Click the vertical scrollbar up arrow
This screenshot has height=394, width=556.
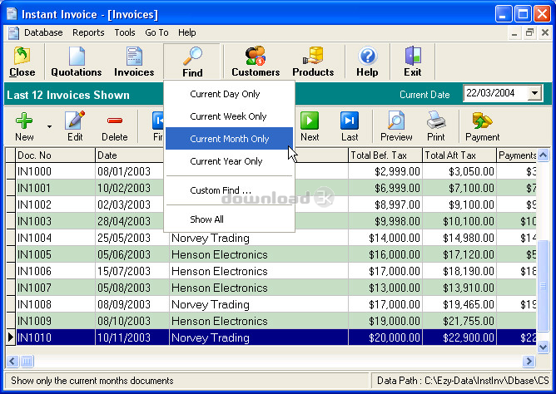[543, 155]
